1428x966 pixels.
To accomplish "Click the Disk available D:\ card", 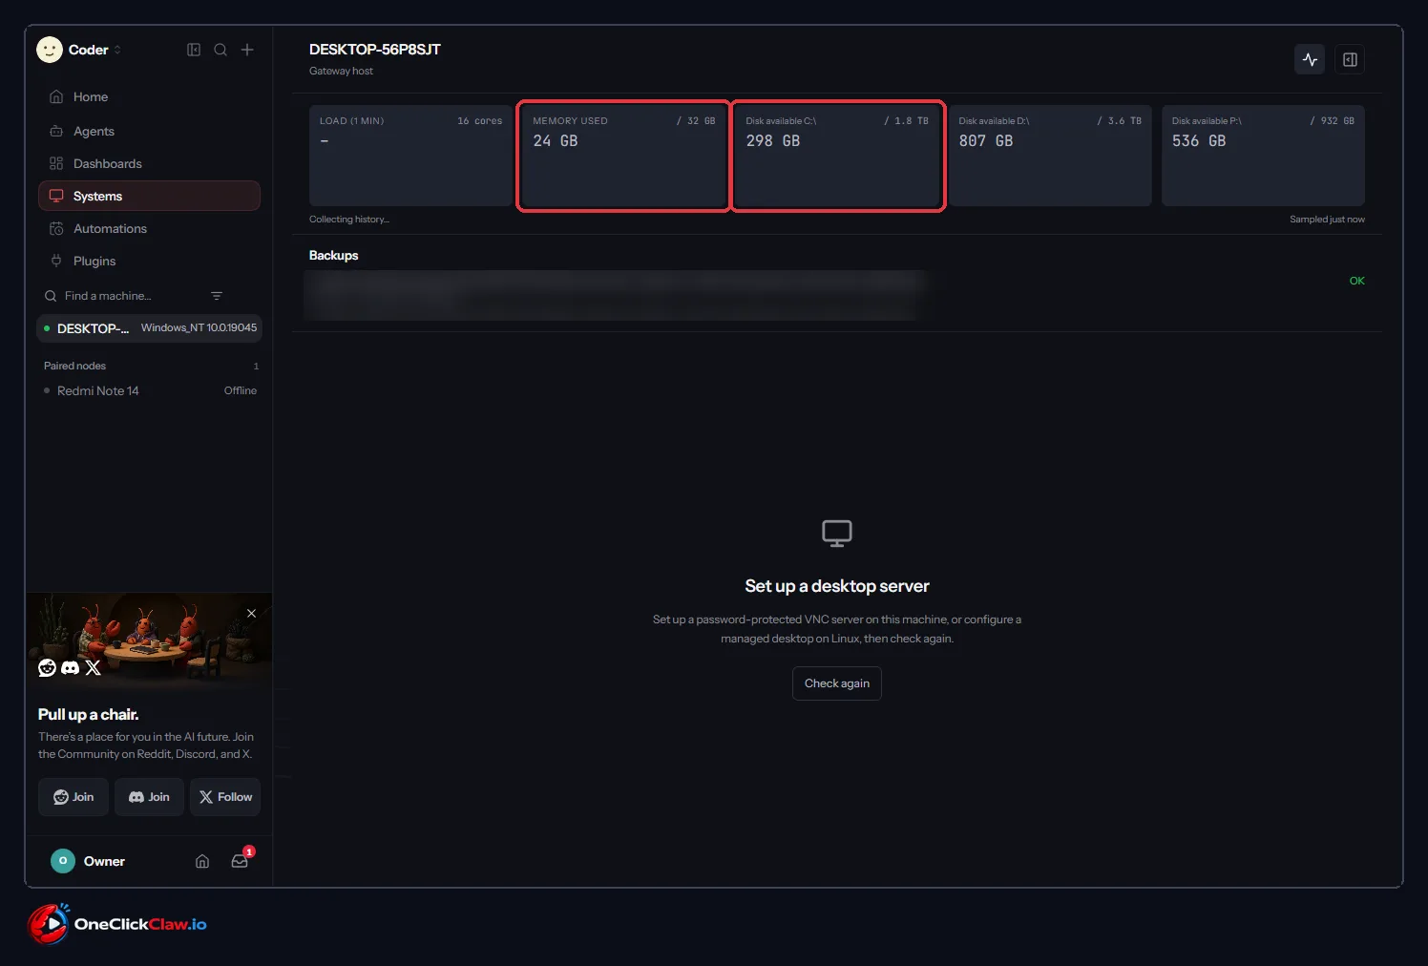I will (x=1050, y=156).
